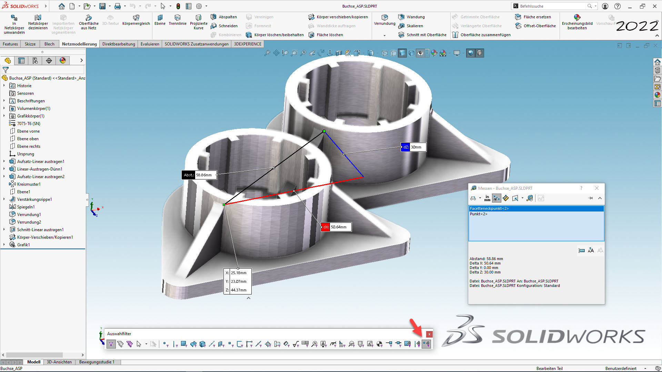Click Fläche ersetzen button

(533, 17)
